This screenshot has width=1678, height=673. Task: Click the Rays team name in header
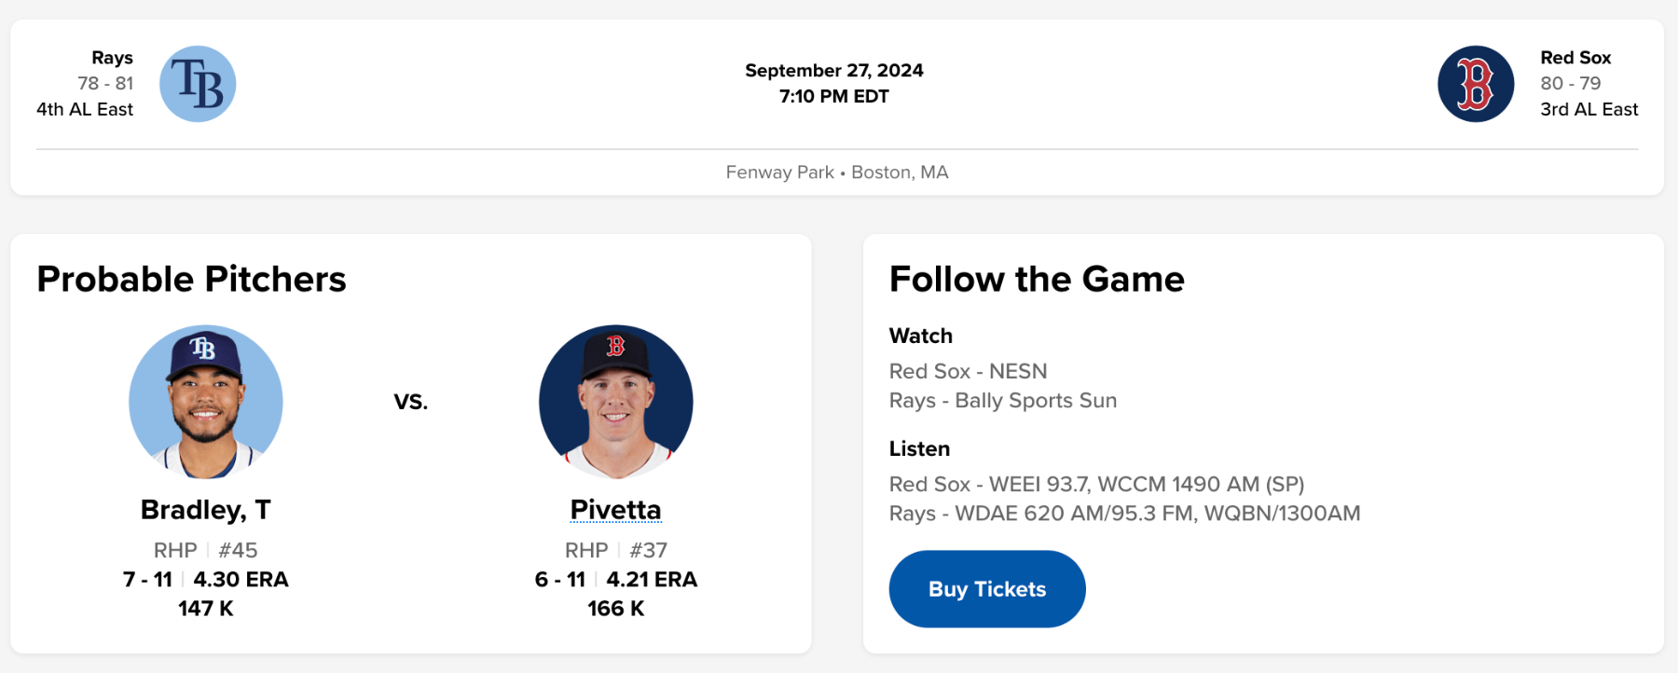click(x=112, y=58)
